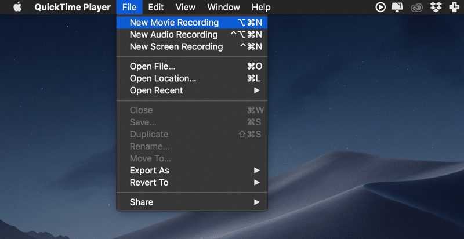Click the Window menu
Screen dimensions: 464x239
(223, 8)
